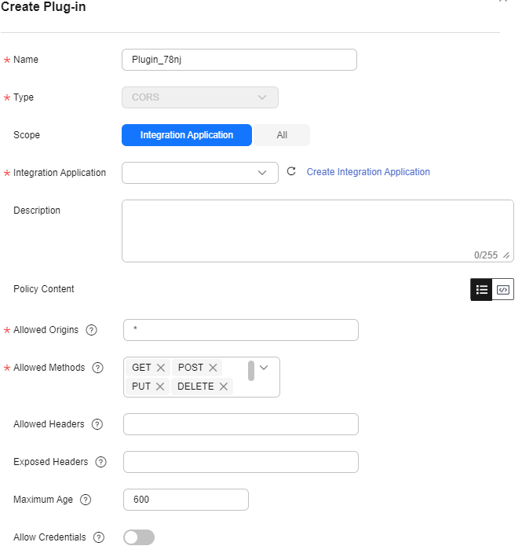Expand the Allowed Methods dropdown arrow
The height and width of the screenshot is (557, 522).
[x=264, y=368]
